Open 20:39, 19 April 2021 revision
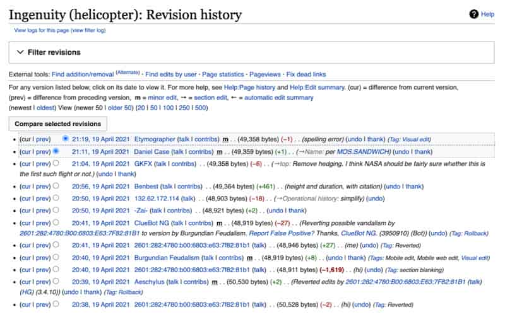 [100, 282]
